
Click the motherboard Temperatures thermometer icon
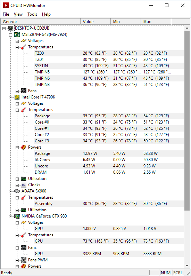(24, 47)
